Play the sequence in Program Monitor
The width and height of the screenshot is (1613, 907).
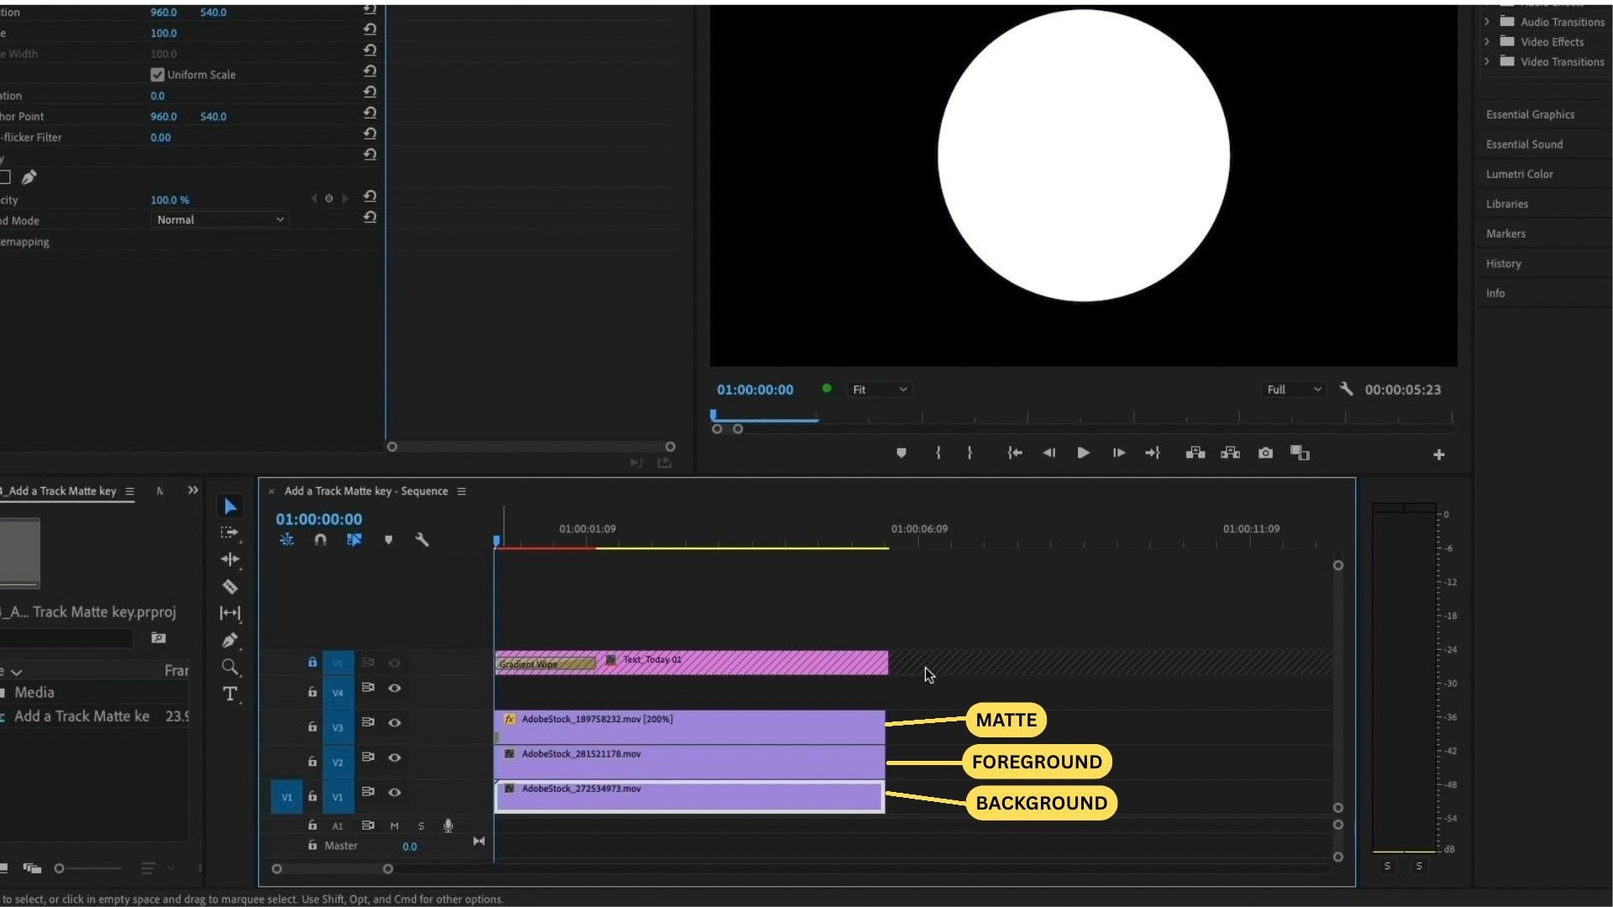coord(1084,453)
